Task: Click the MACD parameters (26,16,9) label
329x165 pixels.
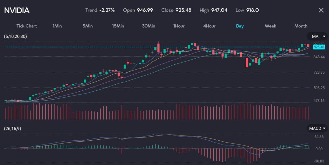Action: pos(13,128)
